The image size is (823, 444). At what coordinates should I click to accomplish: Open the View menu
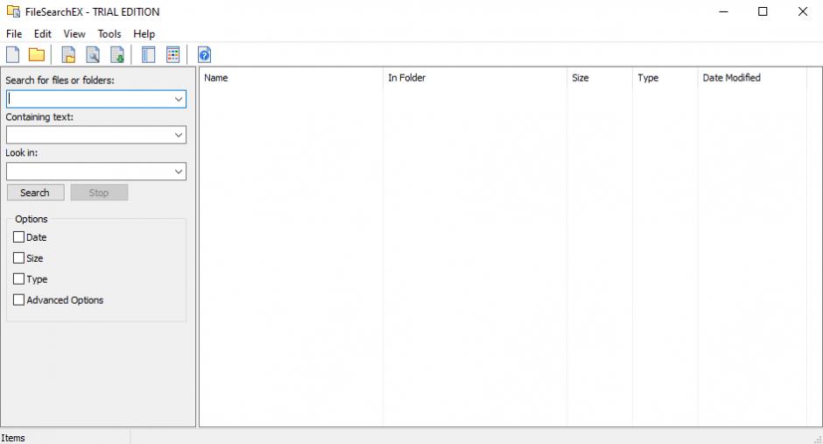pyautogui.click(x=74, y=33)
